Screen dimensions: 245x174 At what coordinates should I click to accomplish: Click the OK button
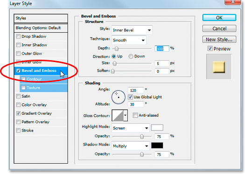[219, 18]
